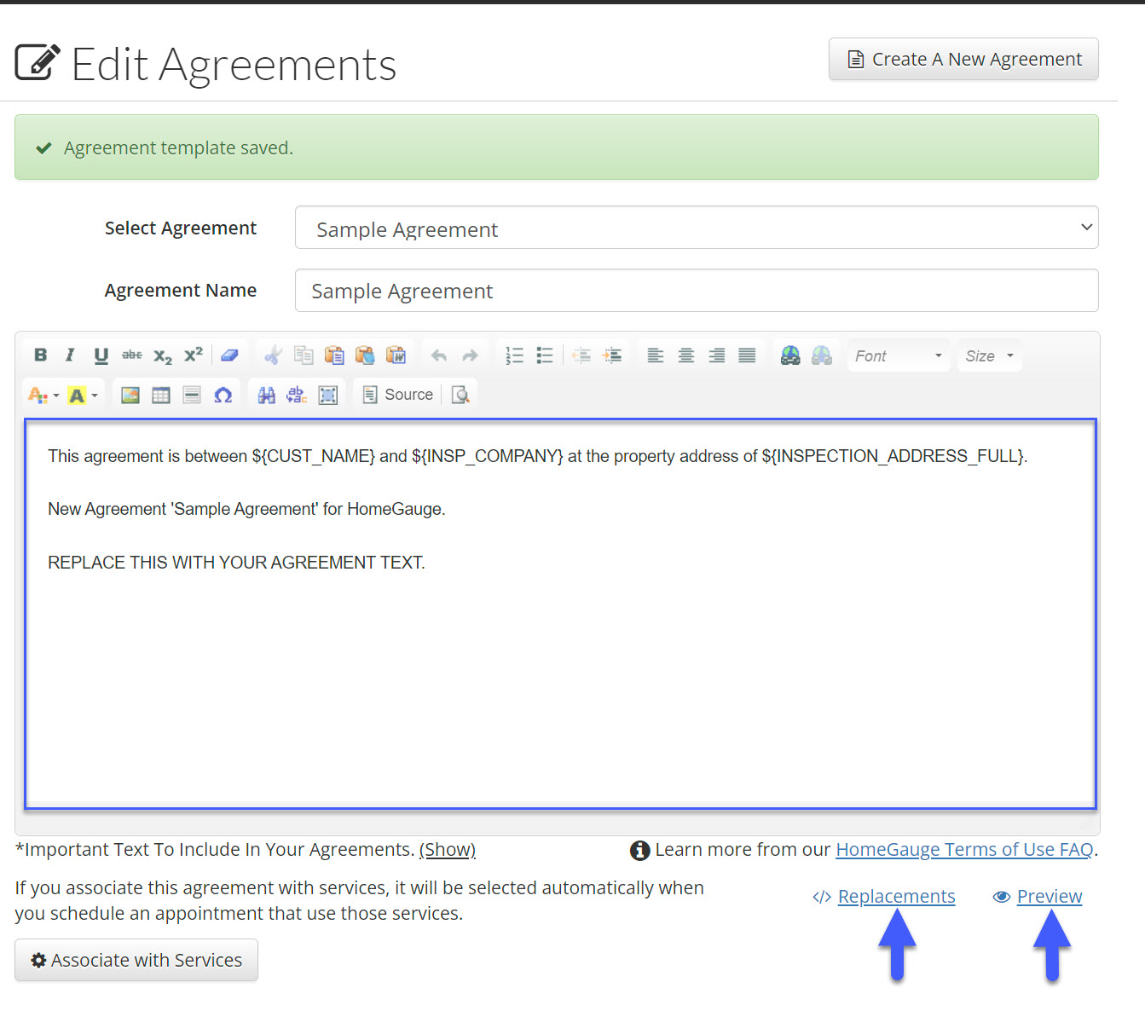Viewport: 1145px width, 1011px height.
Task: Add a hyperlink with the link icon
Action: pyautogui.click(x=789, y=355)
